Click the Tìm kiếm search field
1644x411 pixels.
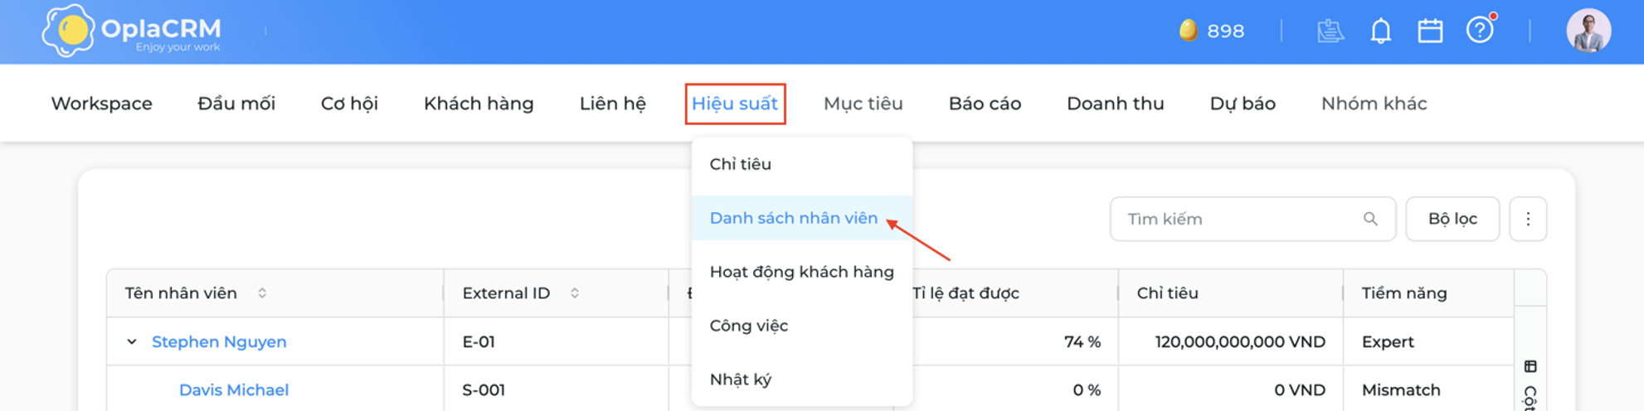(x=1252, y=219)
